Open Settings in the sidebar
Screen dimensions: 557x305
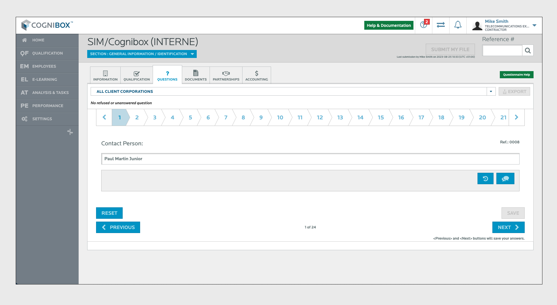pyautogui.click(x=42, y=119)
